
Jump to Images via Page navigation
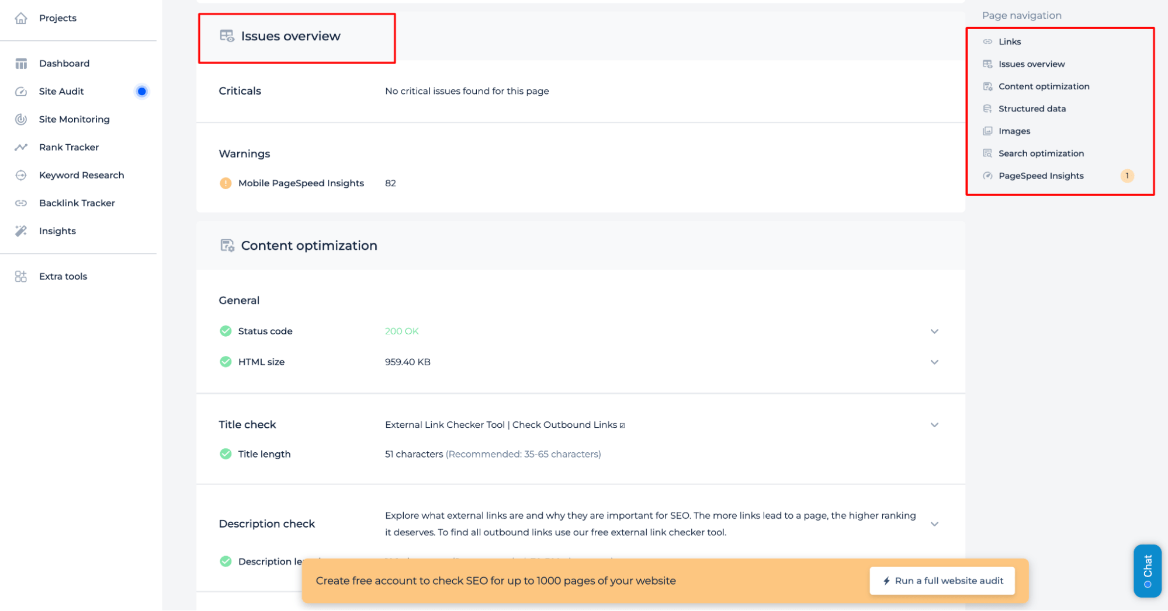pos(1014,131)
